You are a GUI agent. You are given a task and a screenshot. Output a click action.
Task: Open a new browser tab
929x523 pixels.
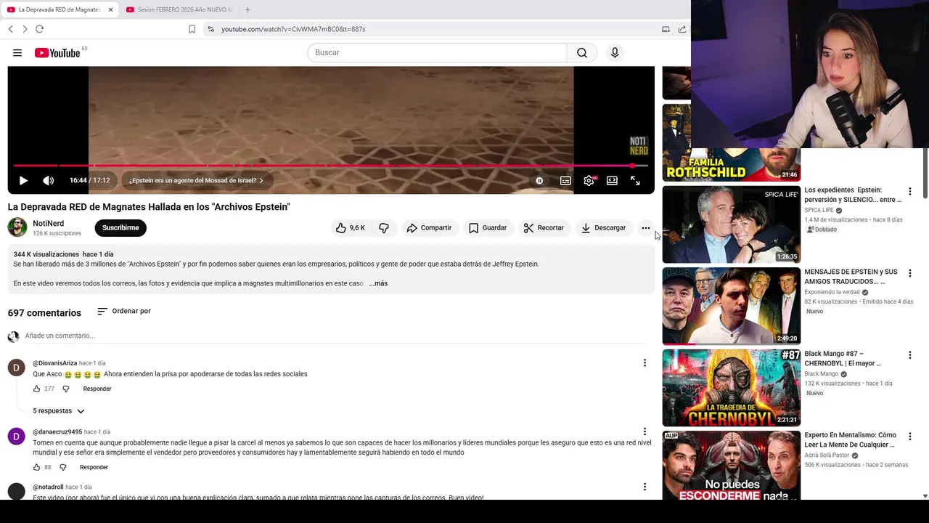(x=247, y=9)
